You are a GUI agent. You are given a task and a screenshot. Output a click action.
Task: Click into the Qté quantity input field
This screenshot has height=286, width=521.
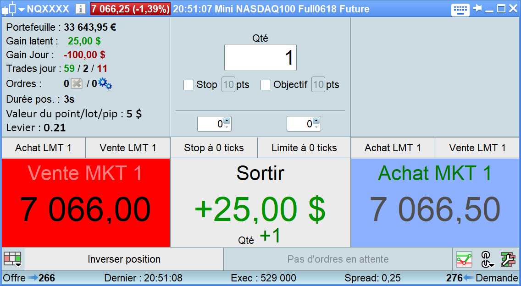pos(260,57)
